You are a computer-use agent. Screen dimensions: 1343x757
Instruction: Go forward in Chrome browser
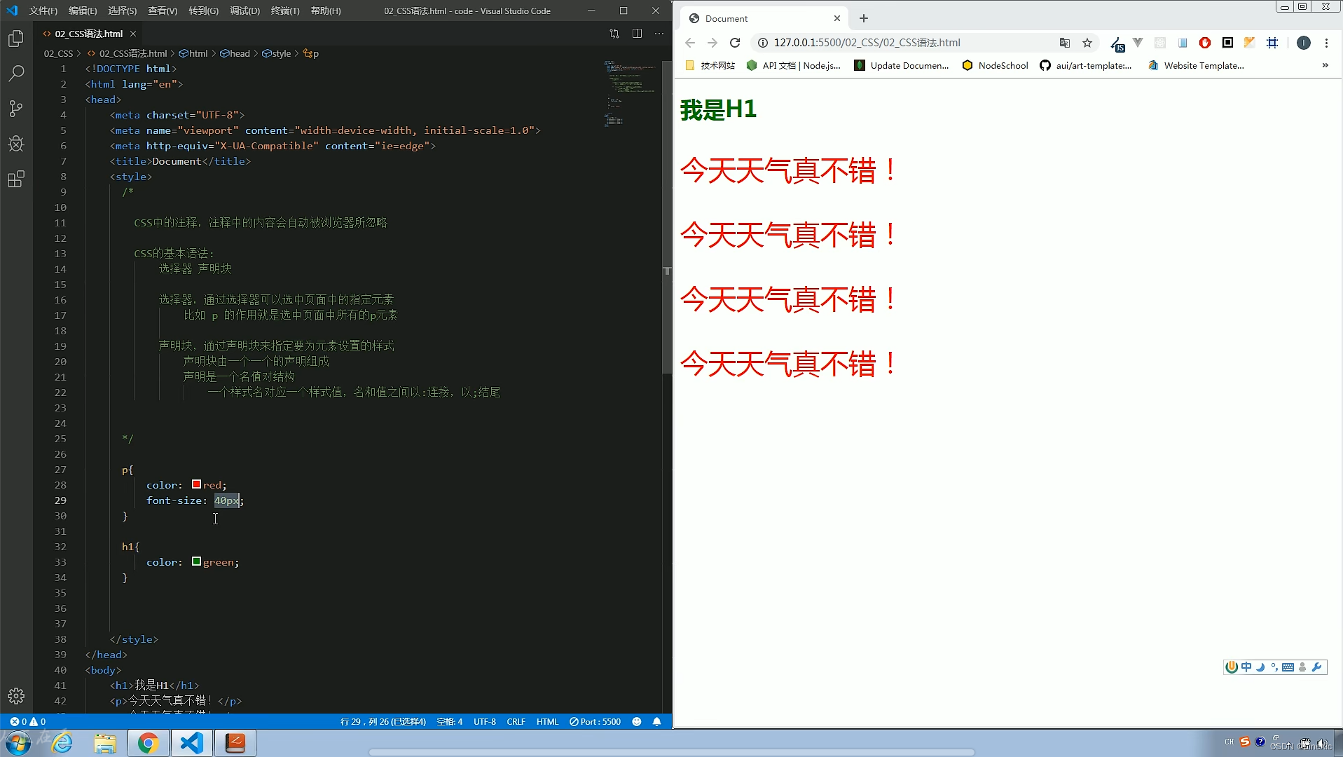tap(712, 43)
